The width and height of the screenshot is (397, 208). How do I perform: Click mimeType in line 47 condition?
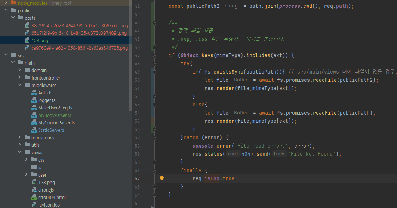pos(228,55)
